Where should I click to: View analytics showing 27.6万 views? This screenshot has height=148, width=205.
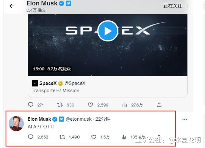click(124, 105)
